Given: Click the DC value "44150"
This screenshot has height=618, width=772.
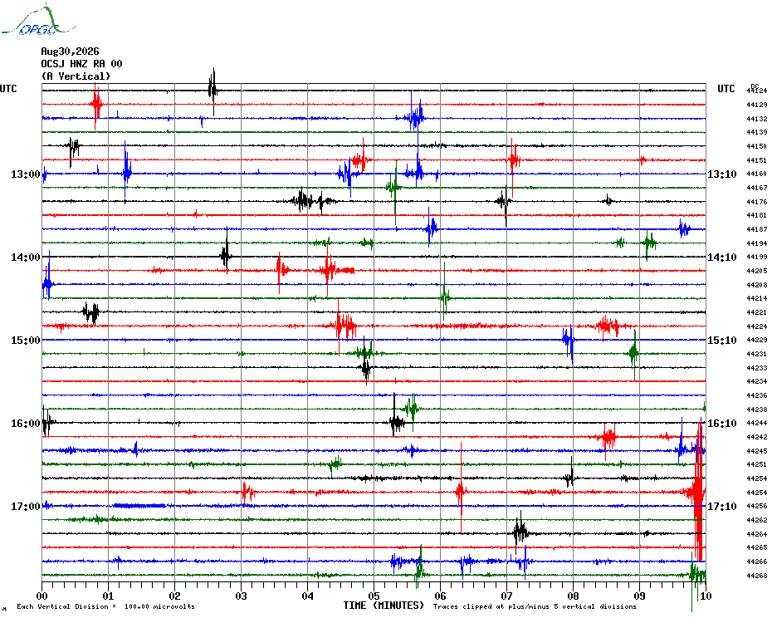Looking at the screenshot, I should [757, 146].
